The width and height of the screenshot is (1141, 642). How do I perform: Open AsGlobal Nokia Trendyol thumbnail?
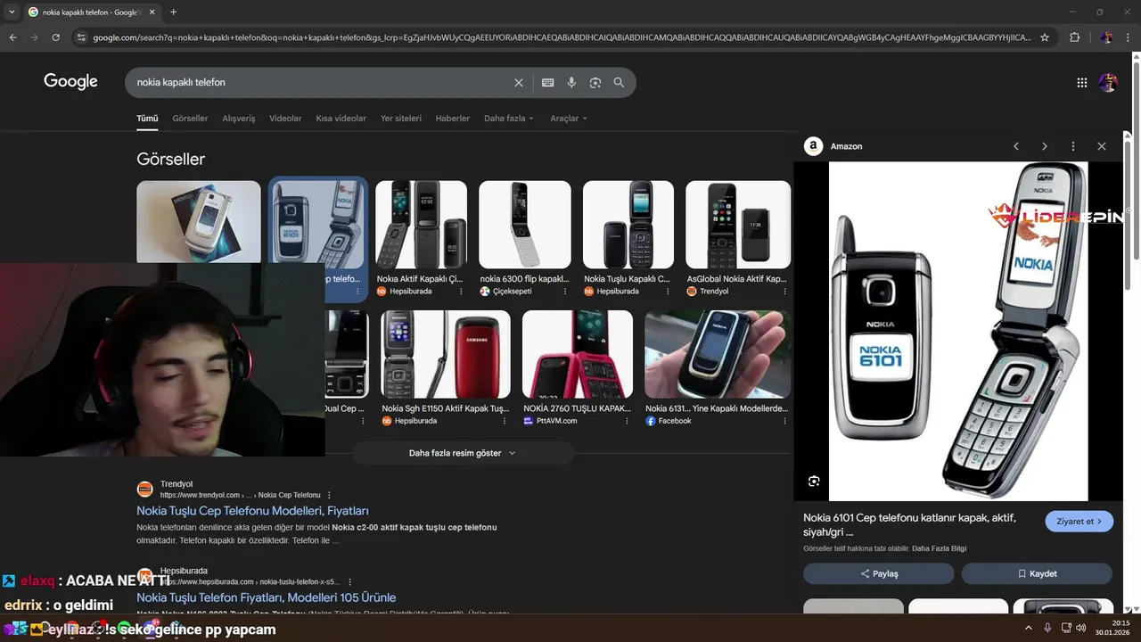(x=737, y=225)
